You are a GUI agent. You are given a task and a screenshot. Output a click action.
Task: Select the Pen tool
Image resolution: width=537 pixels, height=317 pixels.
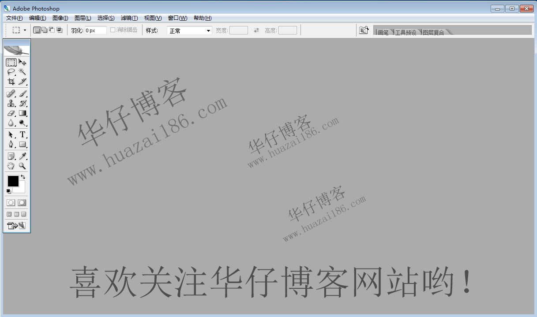11,144
